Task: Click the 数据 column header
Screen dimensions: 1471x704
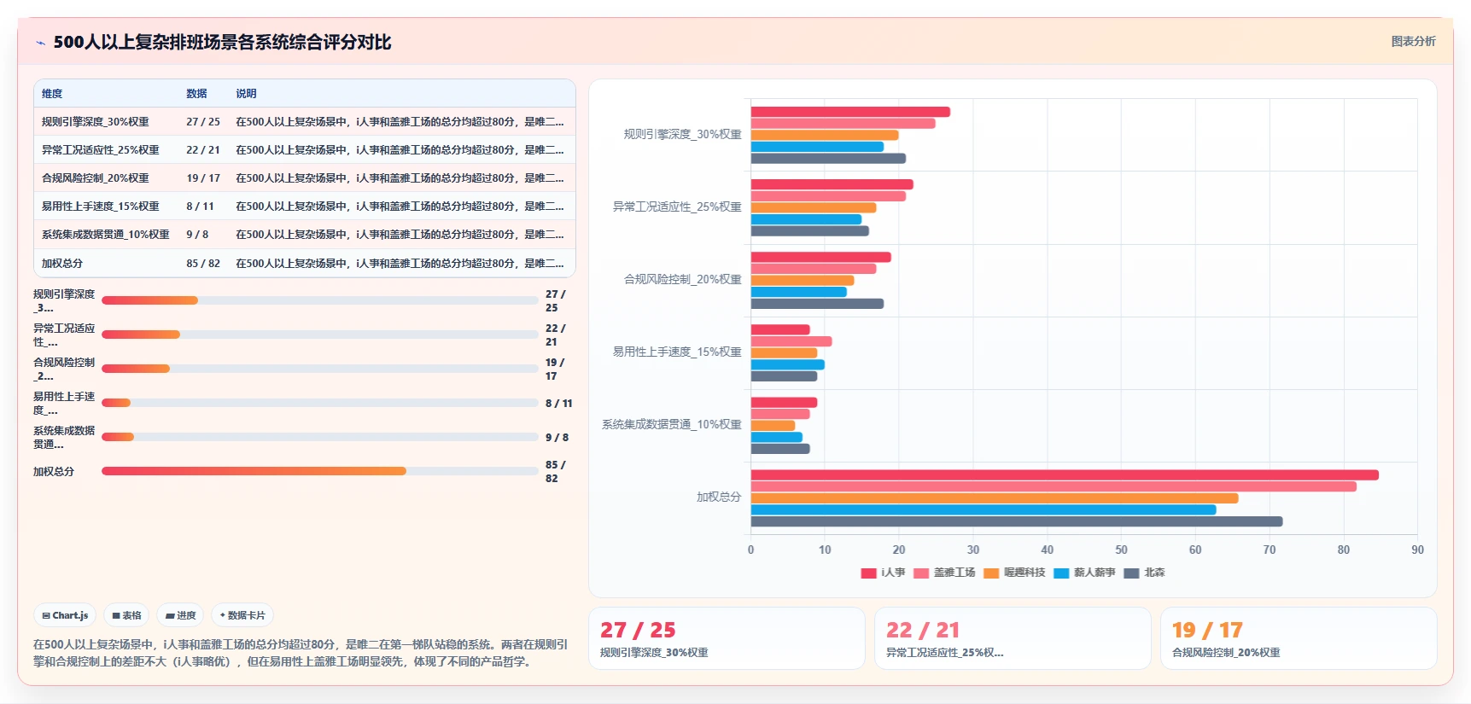Action: (x=196, y=94)
